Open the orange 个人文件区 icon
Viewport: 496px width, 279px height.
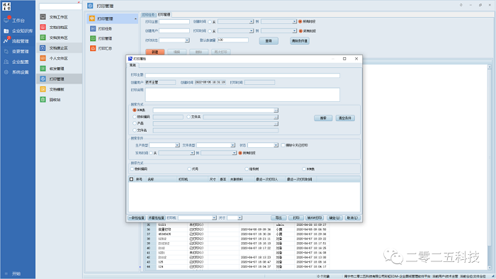43,58
